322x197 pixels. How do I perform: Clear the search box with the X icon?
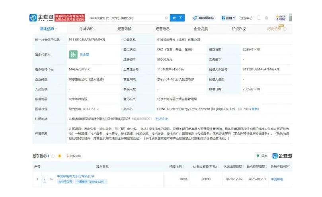tap(166, 18)
